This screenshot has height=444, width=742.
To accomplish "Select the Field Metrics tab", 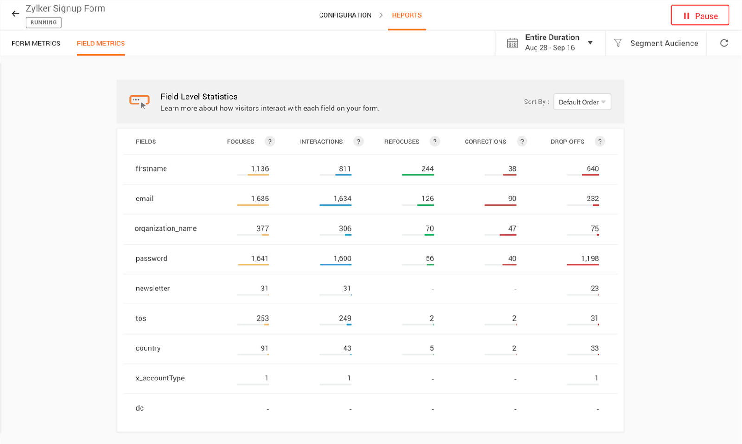I will (101, 44).
